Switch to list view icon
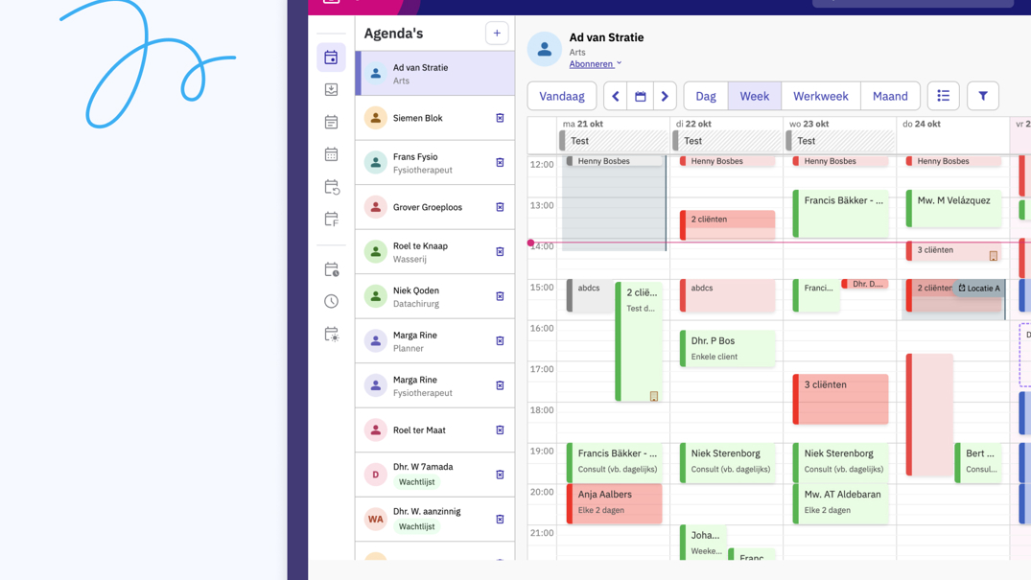 [x=944, y=96]
